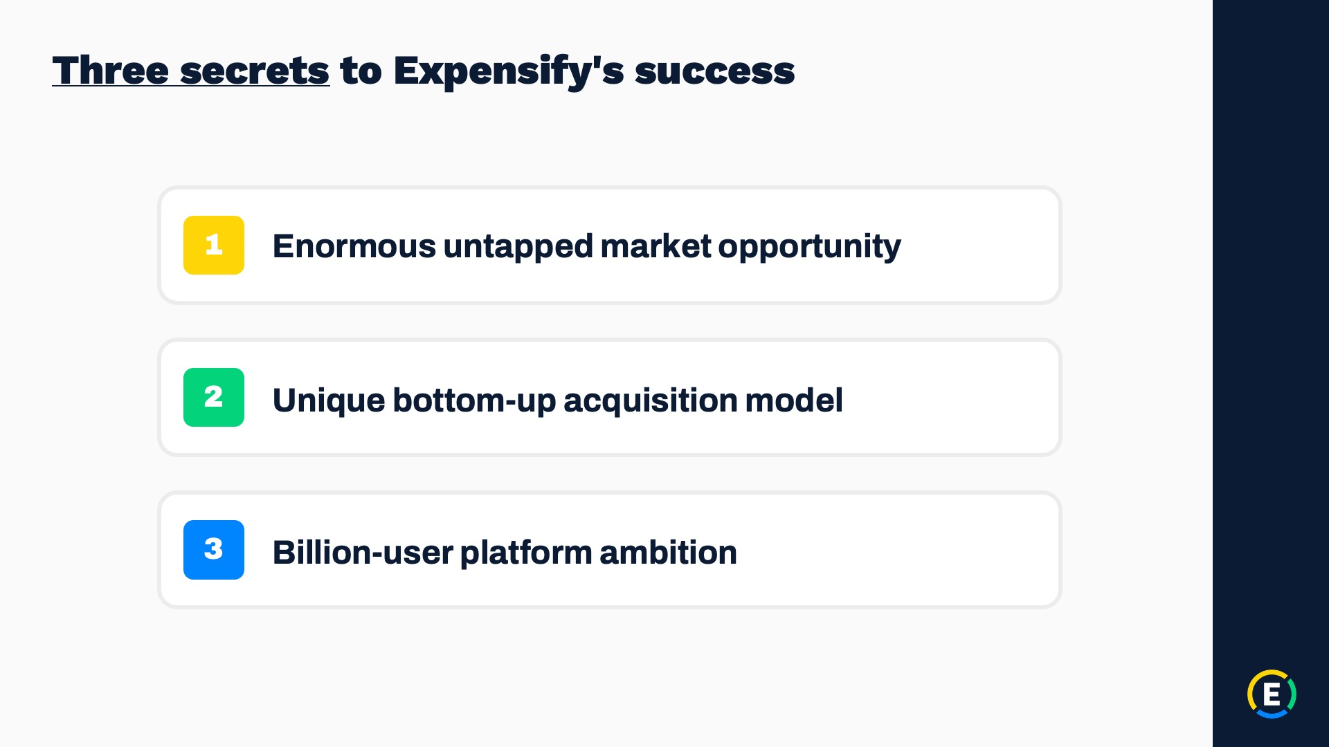Viewport: 1329px width, 747px height.
Task: Click the word "opportunity" in the first card
Action: click(x=809, y=247)
